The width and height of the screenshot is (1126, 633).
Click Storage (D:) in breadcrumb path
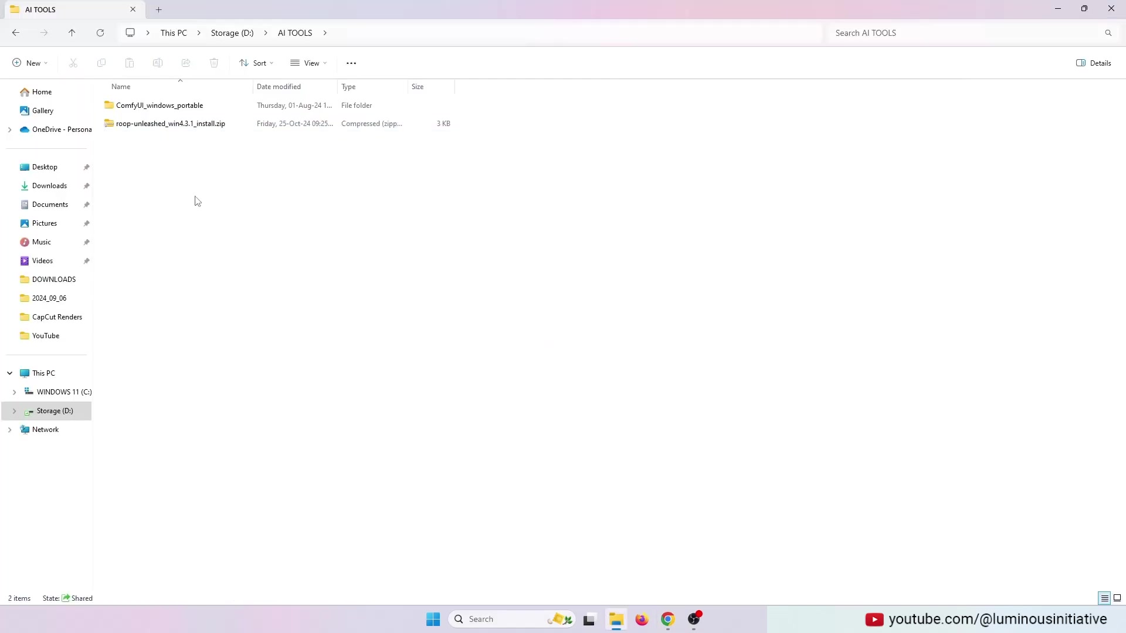tap(232, 33)
